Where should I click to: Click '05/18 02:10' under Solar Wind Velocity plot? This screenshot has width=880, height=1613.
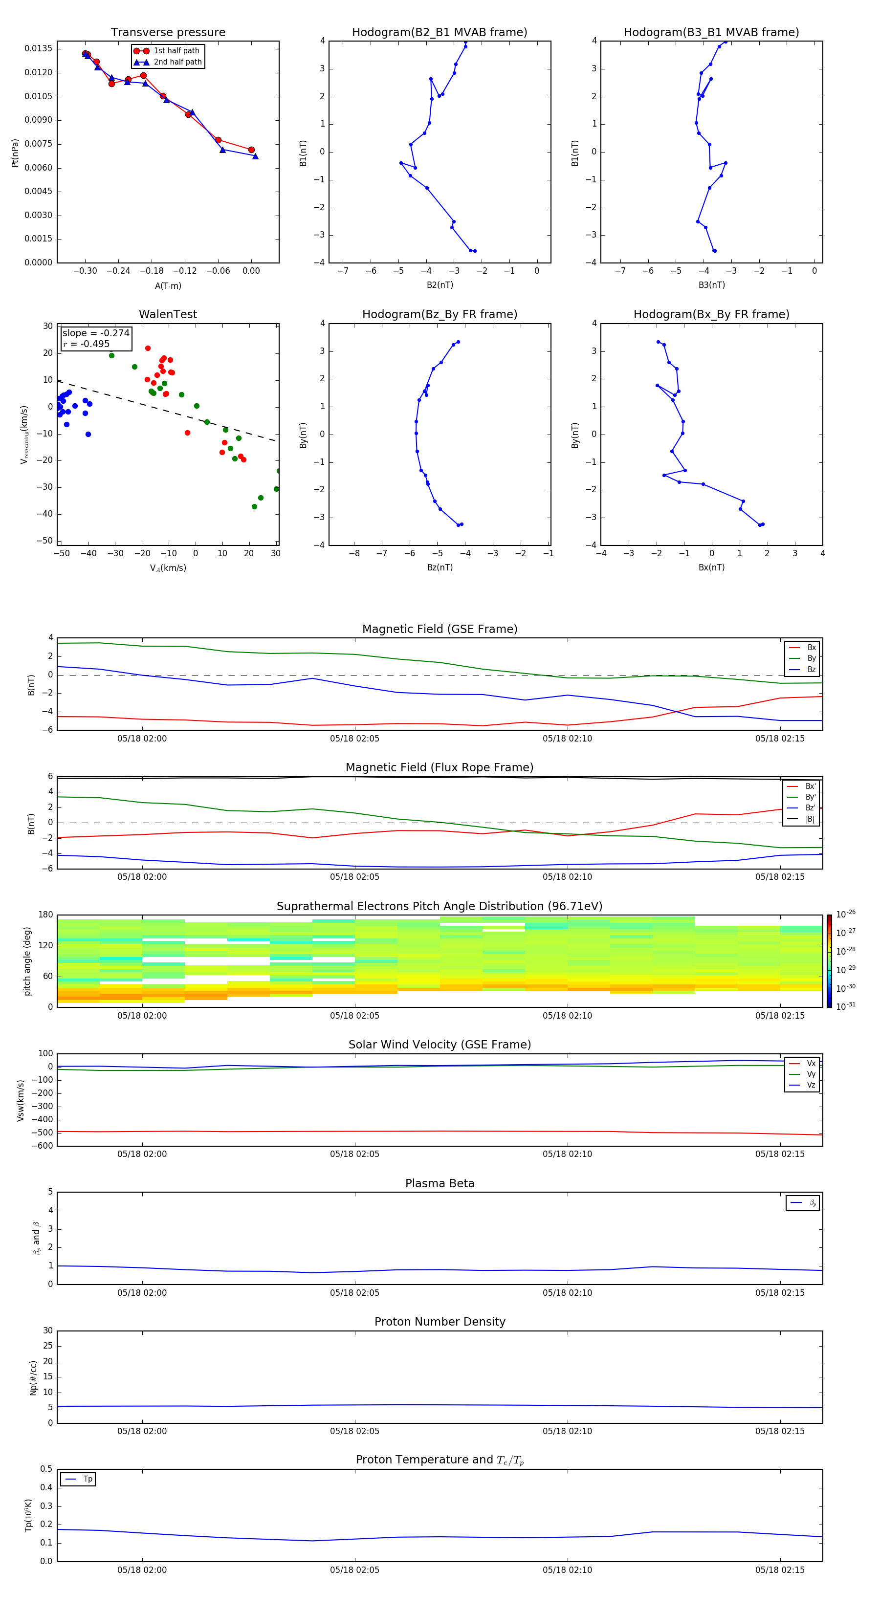(568, 1154)
